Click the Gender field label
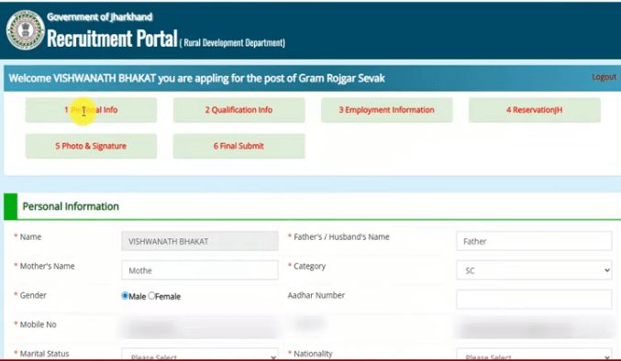 pos(33,295)
